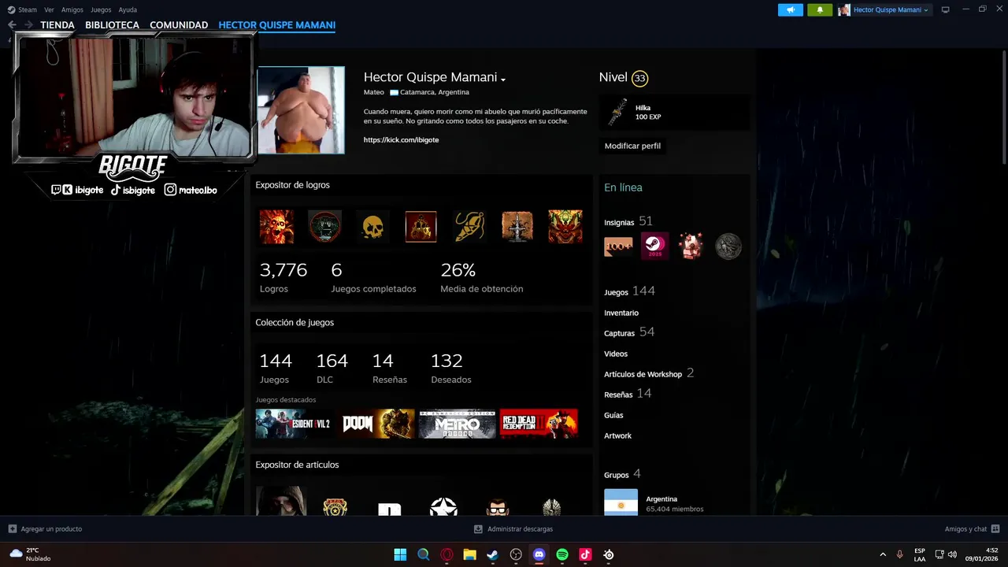1008x567 pixels.
Task: Open the Hilka featured badge icon
Action: click(617, 113)
